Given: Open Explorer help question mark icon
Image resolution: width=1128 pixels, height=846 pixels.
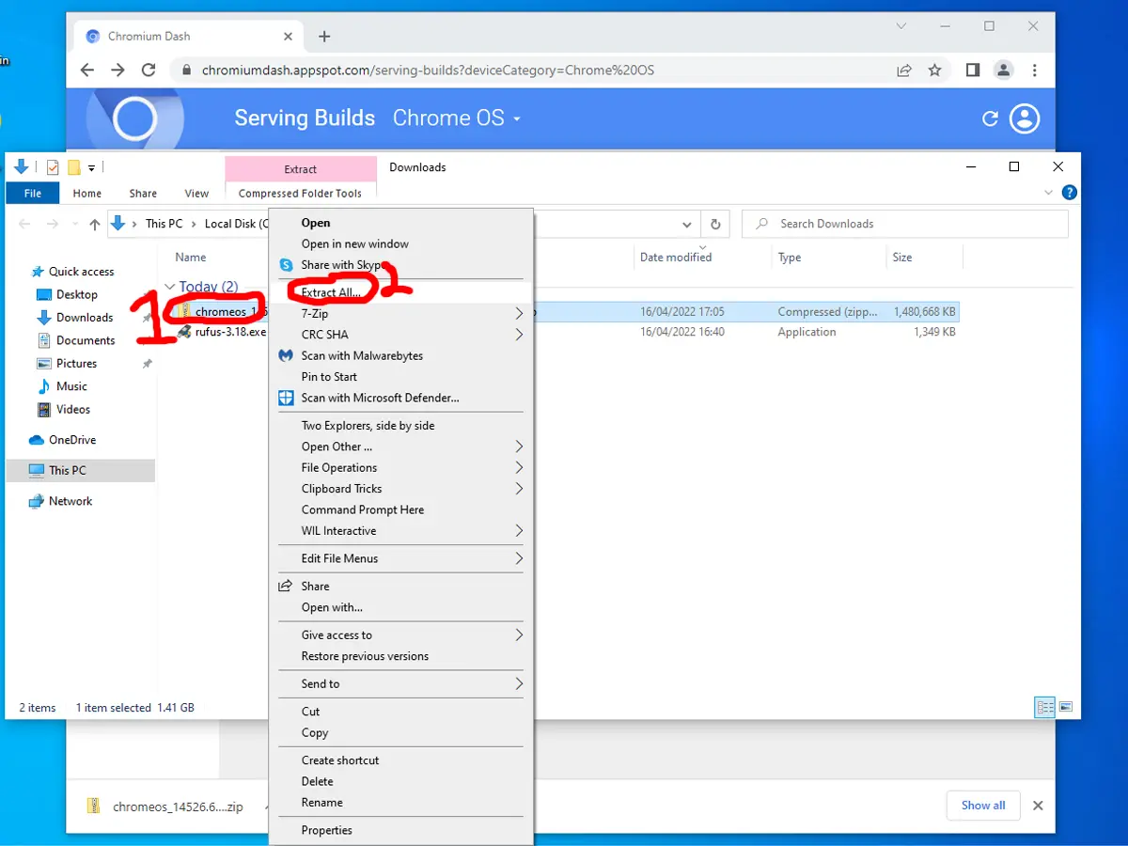Looking at the screenshot, I should [x=1069, y=193].
